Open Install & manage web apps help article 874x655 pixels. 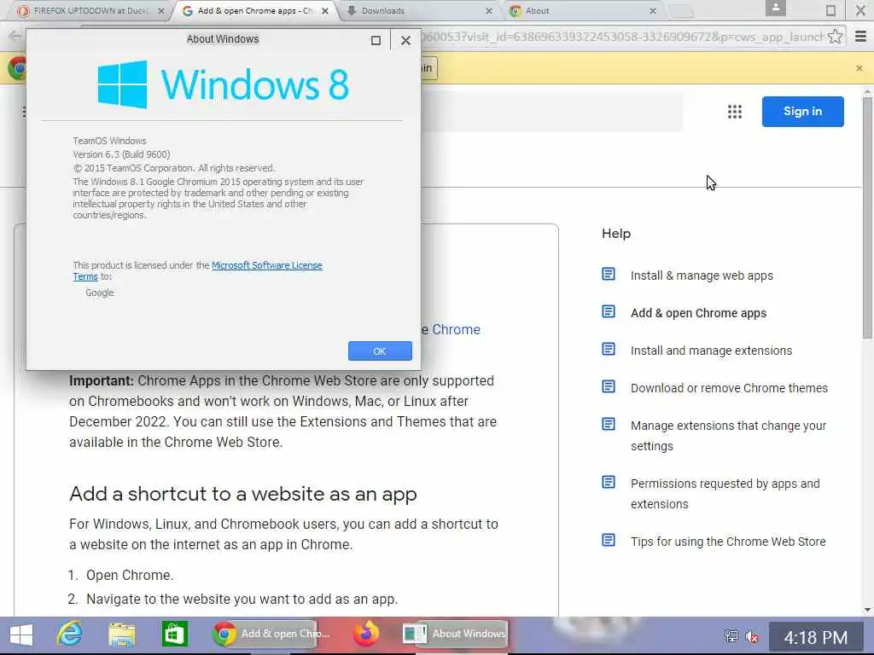702,275
